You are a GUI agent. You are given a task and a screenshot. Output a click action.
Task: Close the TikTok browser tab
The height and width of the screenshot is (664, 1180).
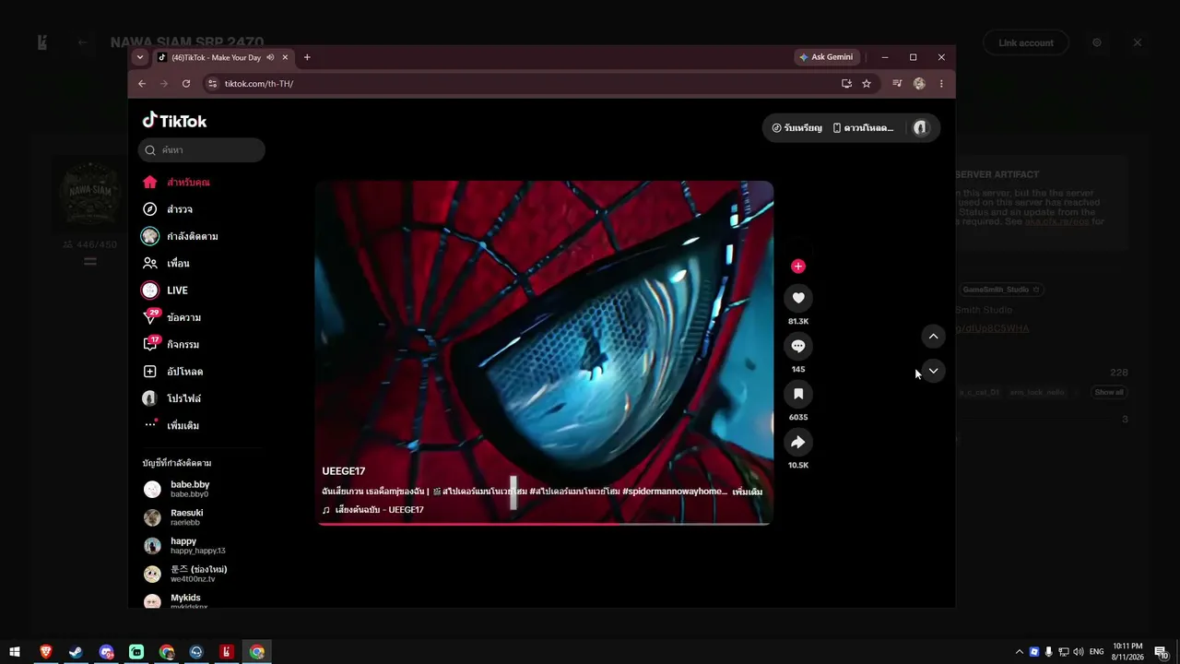pyautogui.click(x=285, y=57)
